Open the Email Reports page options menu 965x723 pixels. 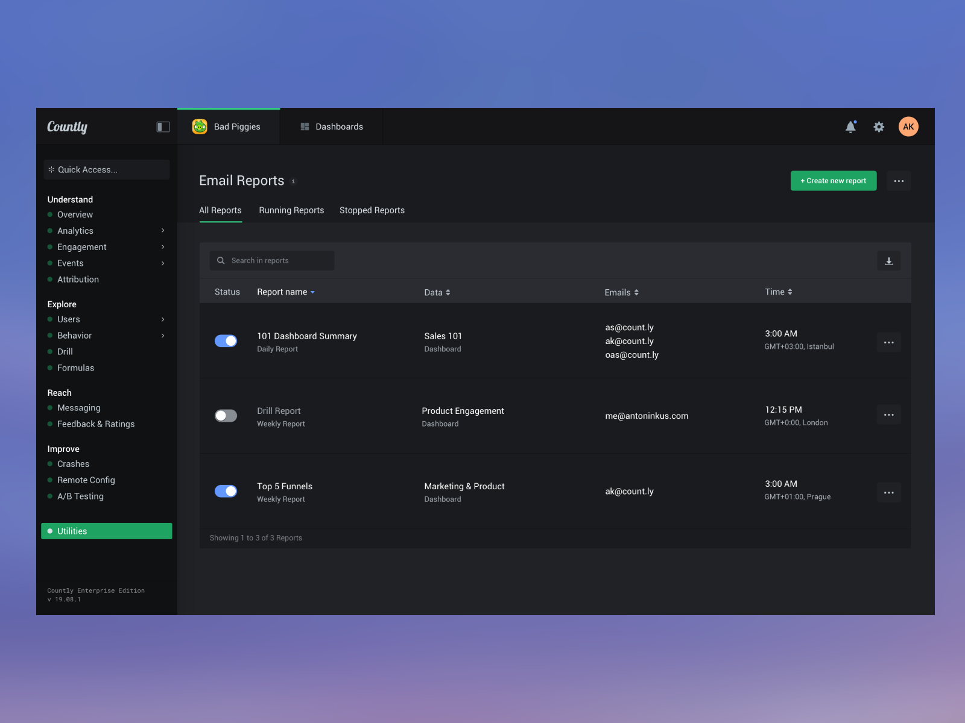(x=899, y=181)
